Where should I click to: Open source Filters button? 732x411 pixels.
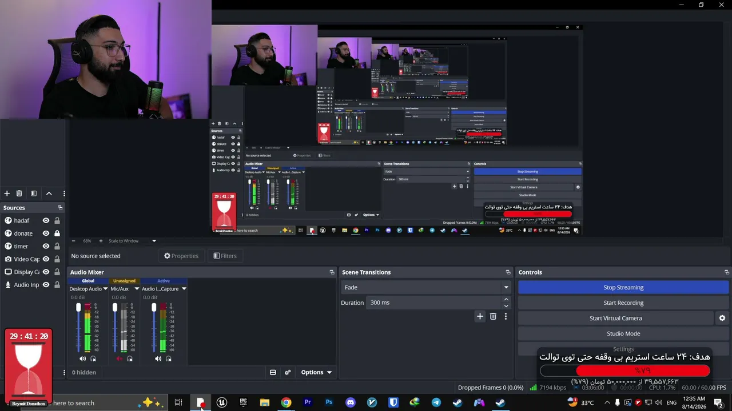225,256
